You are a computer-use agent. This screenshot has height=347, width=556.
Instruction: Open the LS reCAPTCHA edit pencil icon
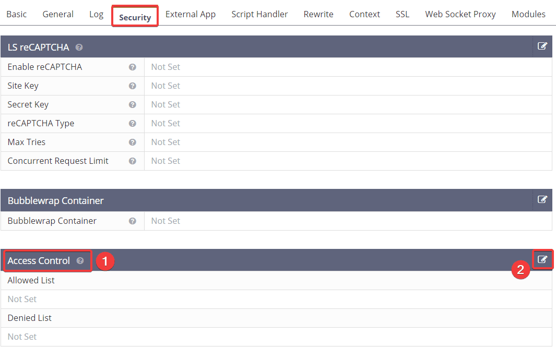point(543,46)
